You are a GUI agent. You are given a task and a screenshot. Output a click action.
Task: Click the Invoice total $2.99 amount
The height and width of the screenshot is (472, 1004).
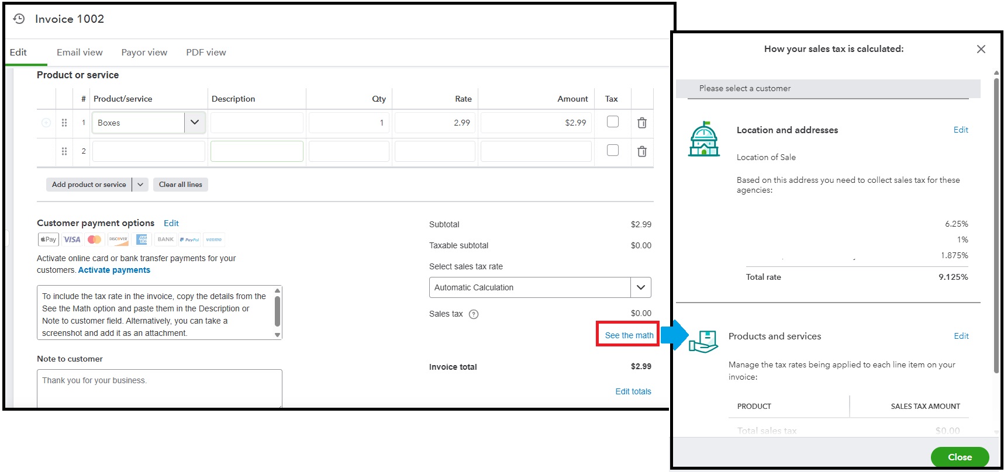tap(641, 366)
